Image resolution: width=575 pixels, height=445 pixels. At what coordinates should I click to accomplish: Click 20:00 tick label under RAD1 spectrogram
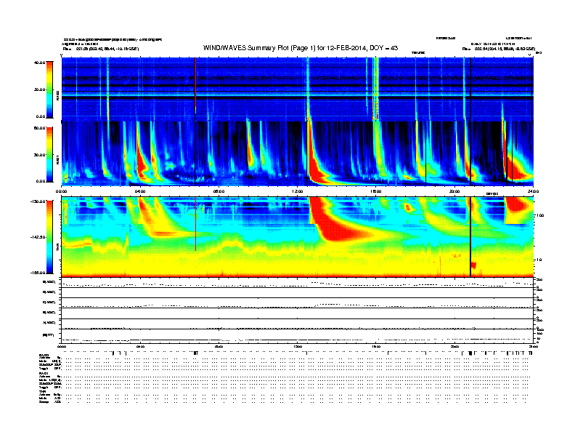[x=454, y=191]
